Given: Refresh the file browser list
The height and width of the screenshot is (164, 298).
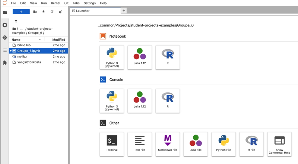Looking at the screenshot, I should (x=52, y=12).
